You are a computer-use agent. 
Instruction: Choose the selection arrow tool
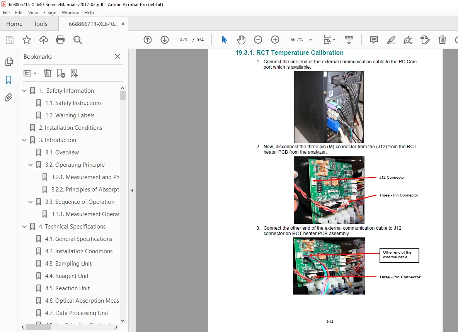coord(224,40)
